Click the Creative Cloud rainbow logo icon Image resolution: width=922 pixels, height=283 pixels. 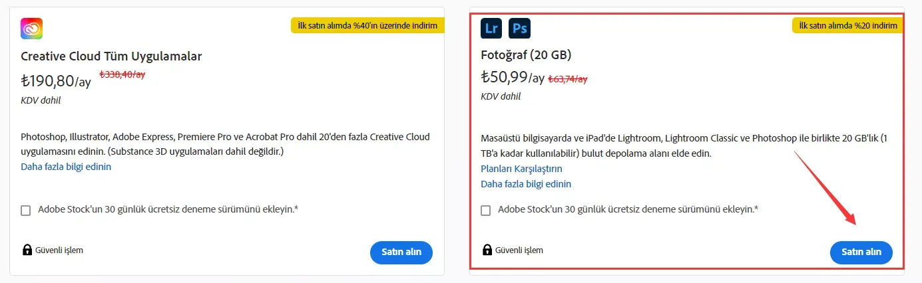(x=32, y=29)
